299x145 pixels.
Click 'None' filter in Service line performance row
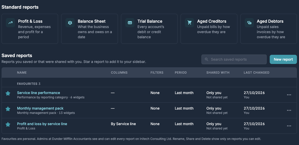click(x=155, y=93)
